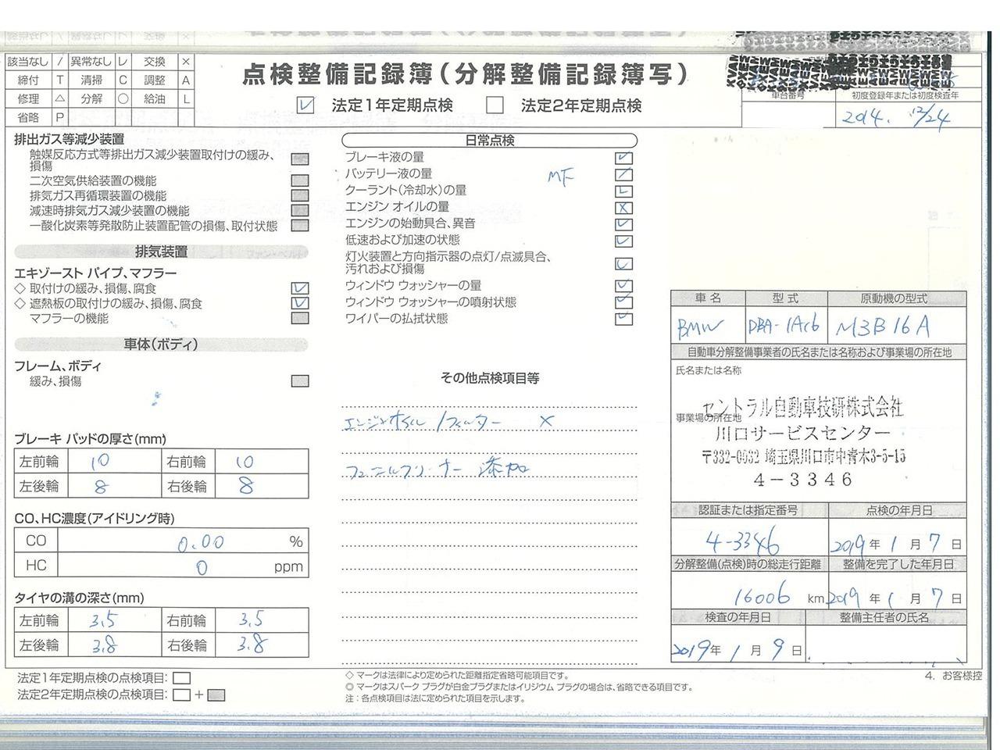Screen dimensions: 1000x750
Task: Toggle the ウィンドウウォッシャーの噴射状態 checkbox
Action: (x=623, y=302)
